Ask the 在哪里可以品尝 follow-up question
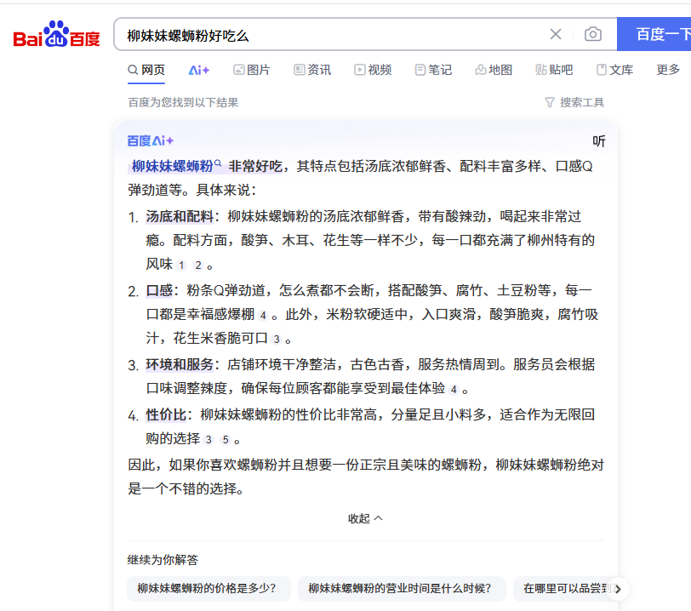Viewport: 691px width, 611px height. pos(565,589)
